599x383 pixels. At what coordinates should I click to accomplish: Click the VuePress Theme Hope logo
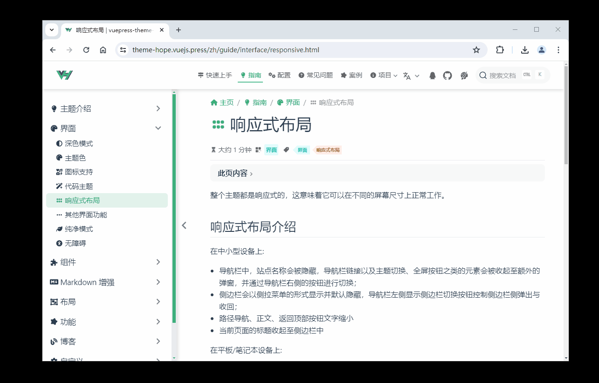(x=64, y=75)
